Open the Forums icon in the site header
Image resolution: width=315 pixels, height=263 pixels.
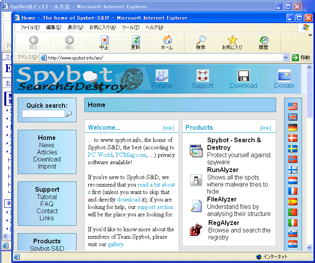(x=162, y=76)
